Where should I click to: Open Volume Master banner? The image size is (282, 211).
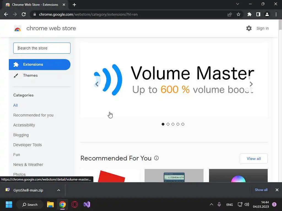(x=174, y=80)
